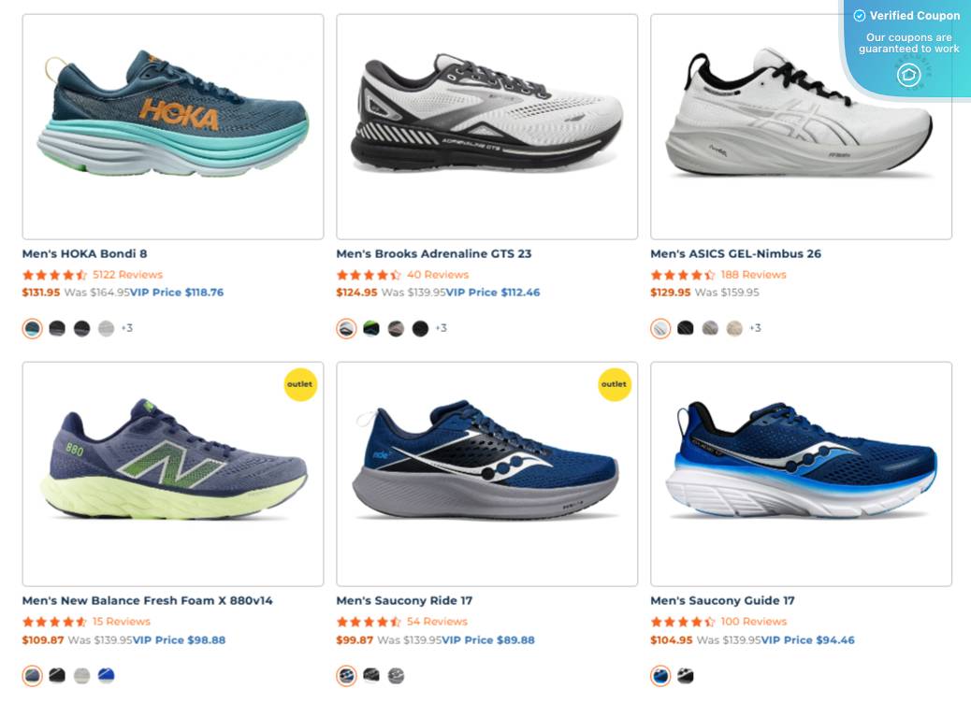Expand the +3 extra colors for ASICS GEL-Nimbus 26
The height and width of the screenshot is (703, 971).
(755, 328)
